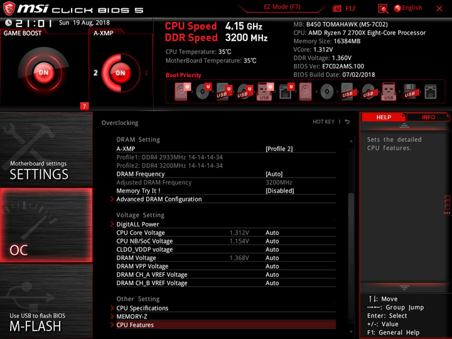Viewport: 452px width, 339px height.
Task: Click the Auto value for DRAM Voltage
Action: [x=272, y=258]
